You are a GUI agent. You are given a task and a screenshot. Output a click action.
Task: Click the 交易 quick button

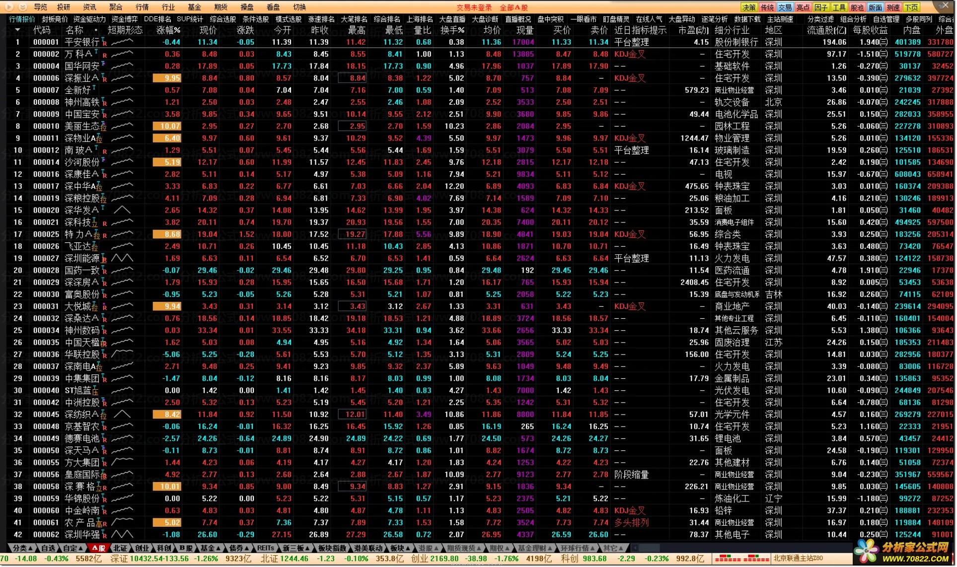point(785,7)
